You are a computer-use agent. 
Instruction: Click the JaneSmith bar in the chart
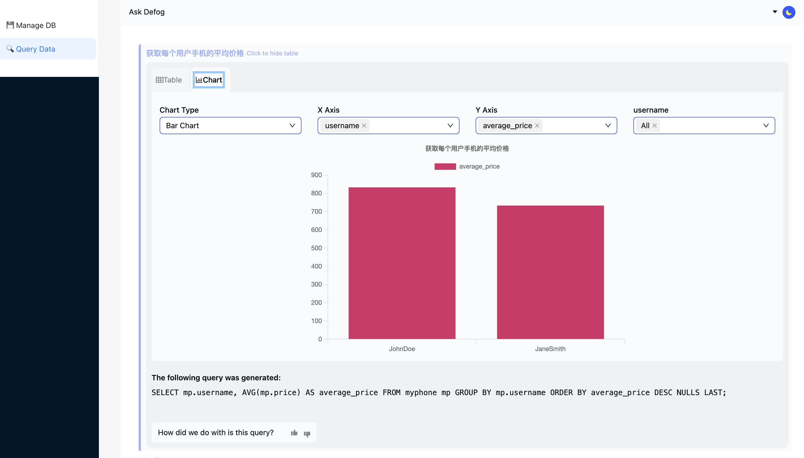(550, 272)
